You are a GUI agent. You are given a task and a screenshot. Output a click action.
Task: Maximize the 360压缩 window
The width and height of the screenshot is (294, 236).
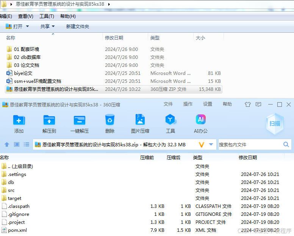[x=279, y=105]
